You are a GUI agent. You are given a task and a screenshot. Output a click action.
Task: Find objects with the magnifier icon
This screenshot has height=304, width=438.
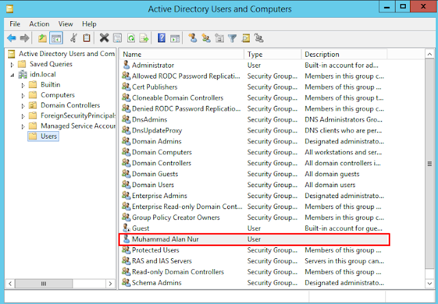(x=246, y=38)
